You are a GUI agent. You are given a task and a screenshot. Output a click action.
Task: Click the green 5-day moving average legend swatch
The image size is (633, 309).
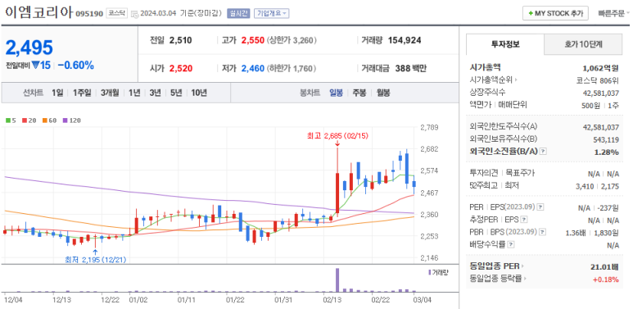pyautogui.click(x=7, y=120)
